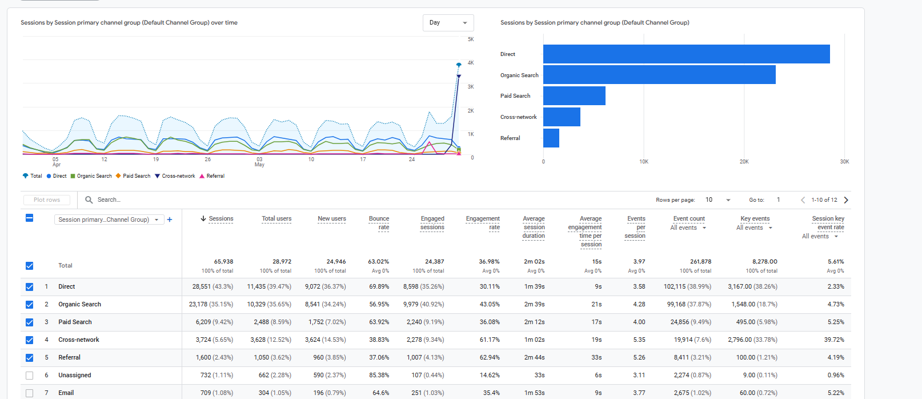Click total key events 8,278.00
The width and height of the screenshot is (922, 399).
click(765, 262)
